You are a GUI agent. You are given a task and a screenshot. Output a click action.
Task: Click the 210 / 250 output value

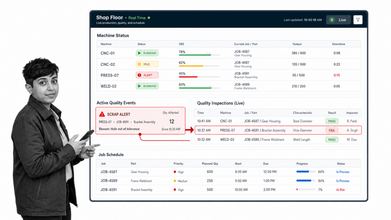click(299, 86)
